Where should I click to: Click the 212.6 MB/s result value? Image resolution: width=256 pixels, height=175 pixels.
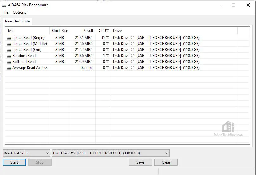pyautogui.click(x=84, y=44)
